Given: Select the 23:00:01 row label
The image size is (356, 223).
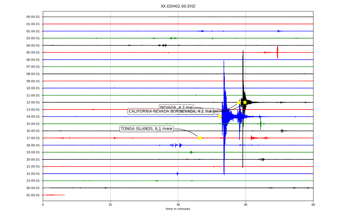Looking at the screenshot, I should point(33,181).
